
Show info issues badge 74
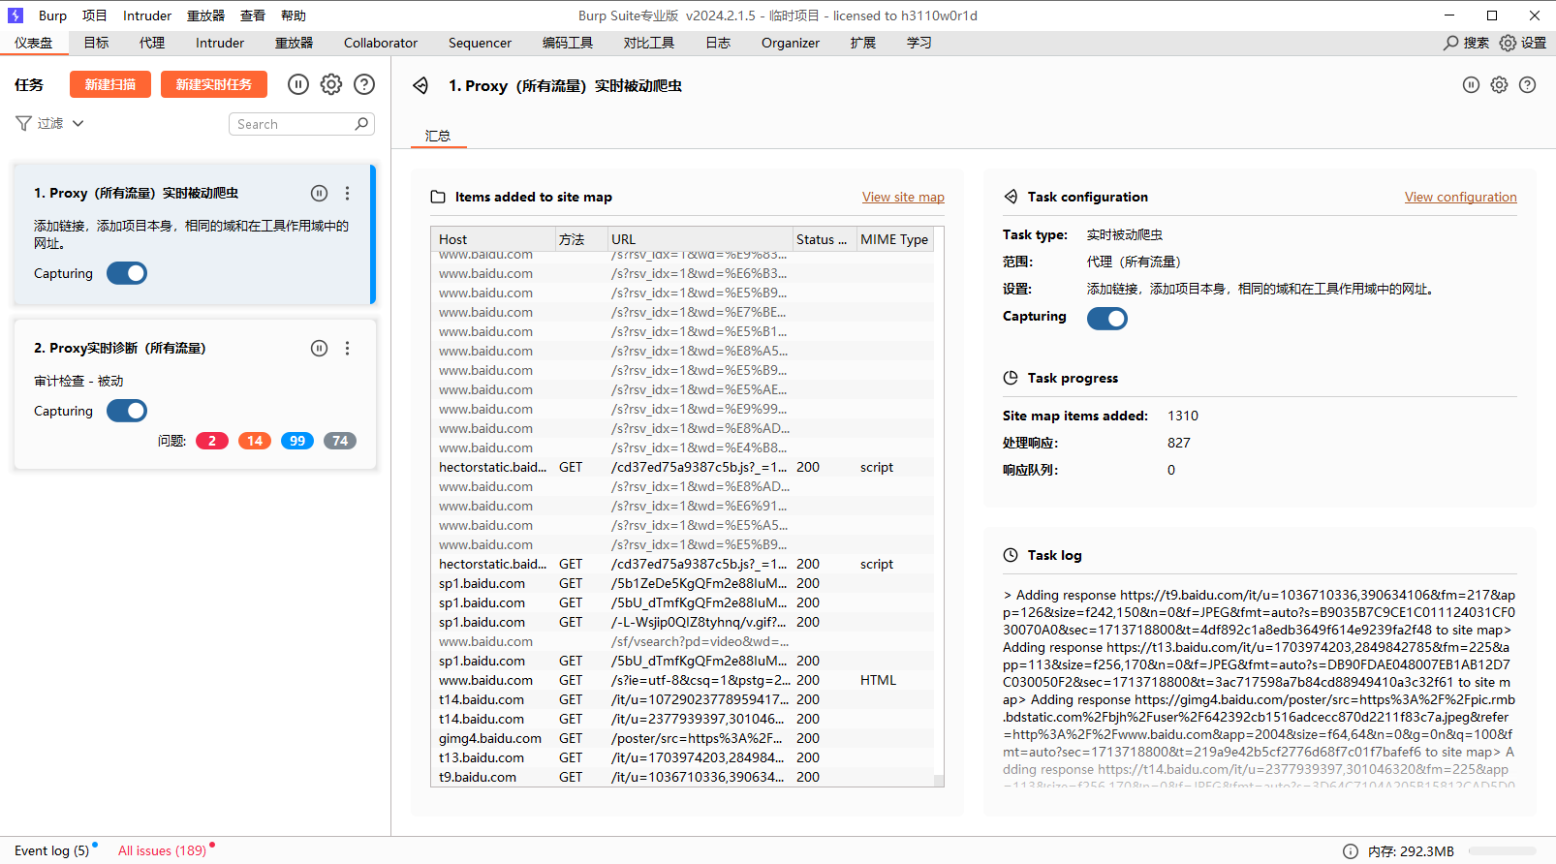pos(340,441)
